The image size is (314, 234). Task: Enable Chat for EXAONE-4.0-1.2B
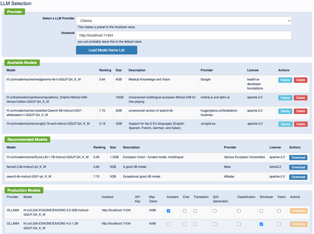(x=184, y=224)
